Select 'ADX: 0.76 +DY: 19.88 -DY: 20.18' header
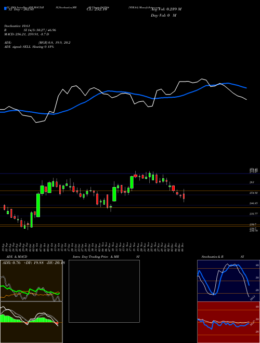 [33, 263]
